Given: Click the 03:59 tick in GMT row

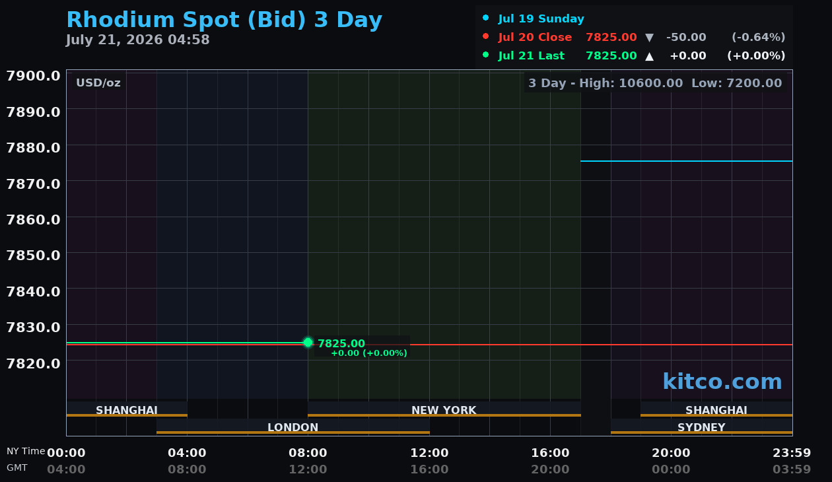Looking at the screenshot, I should click(792, 469).
